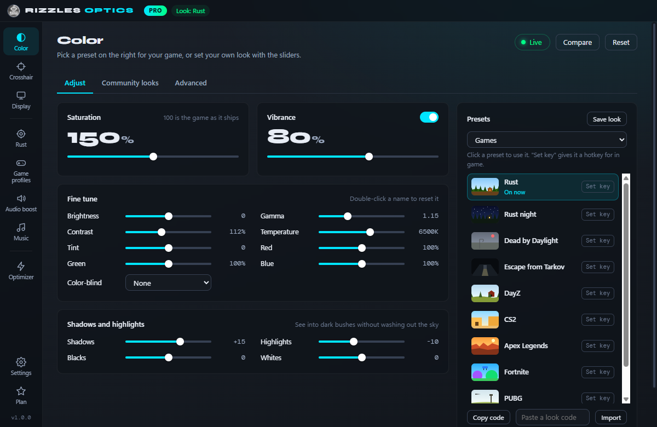657x427 pixels.
Task: Click the Saturation slider handle
Action: (153, 157)
